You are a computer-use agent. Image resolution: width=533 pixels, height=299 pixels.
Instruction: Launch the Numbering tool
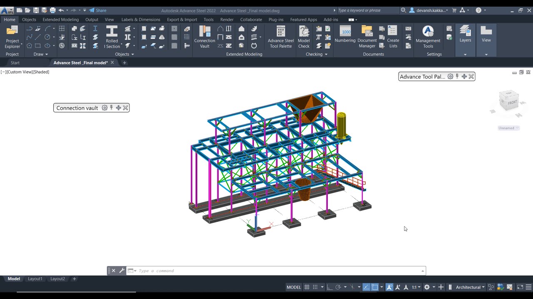tap(345, 34)
